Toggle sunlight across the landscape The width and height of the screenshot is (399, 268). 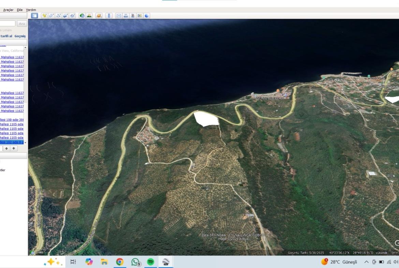coord(89,16)
